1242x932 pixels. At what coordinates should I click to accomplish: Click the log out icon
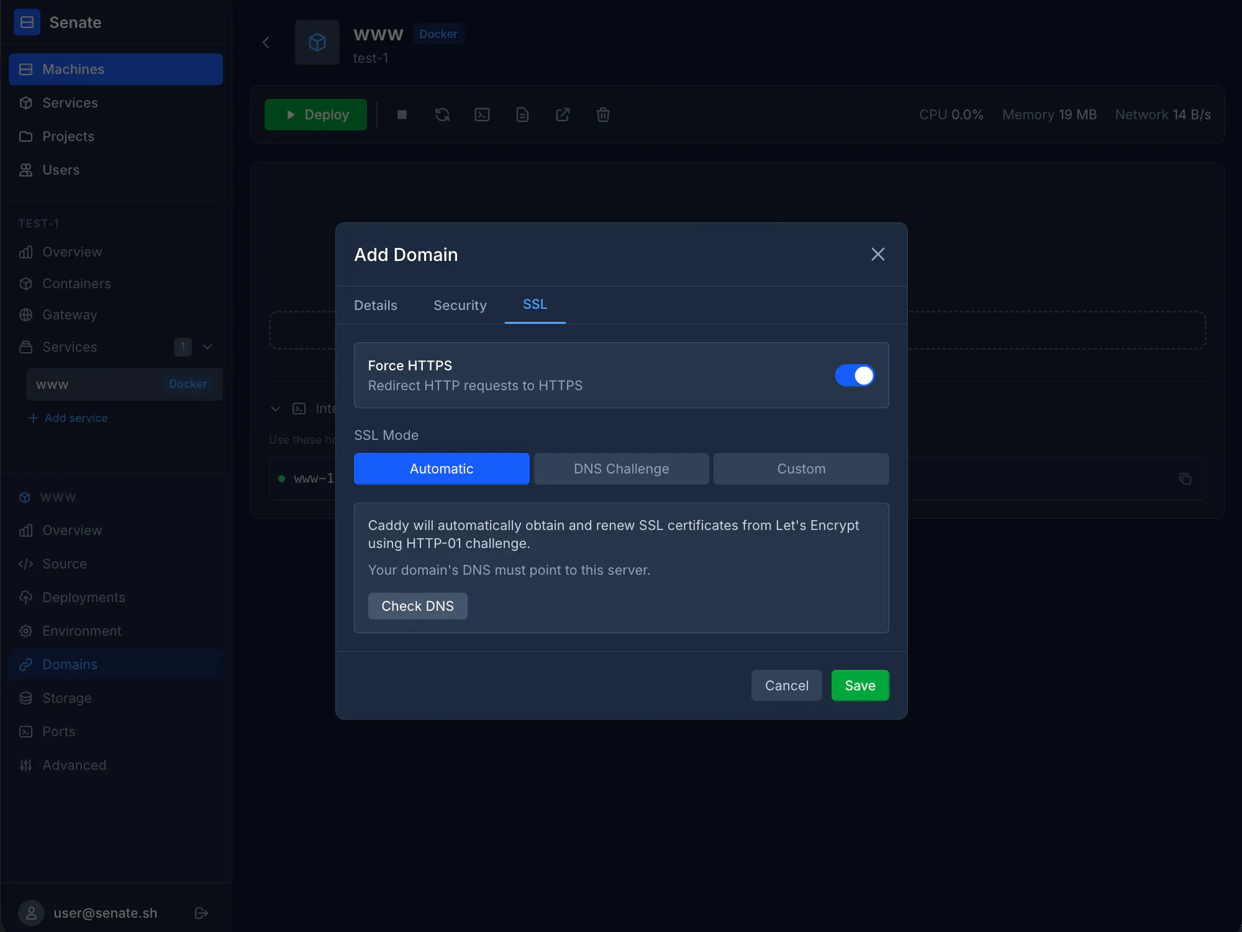click(x=201, y=913)
